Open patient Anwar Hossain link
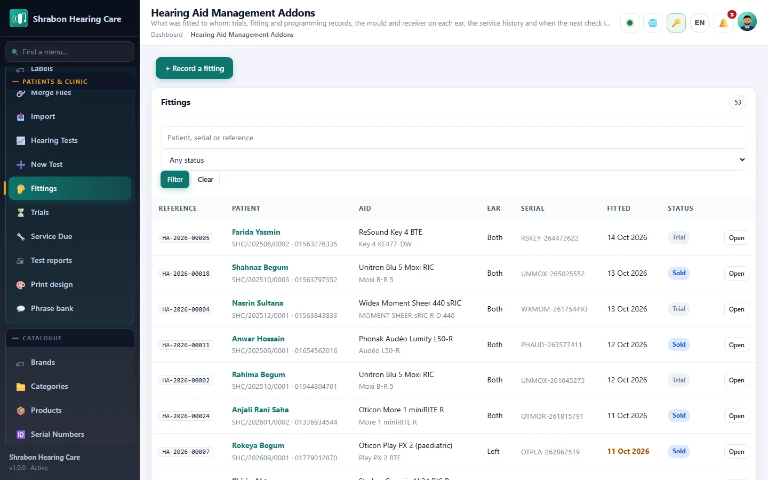This screenshot has height=480, width=768. pyautogui.click(x=258, y=339)
